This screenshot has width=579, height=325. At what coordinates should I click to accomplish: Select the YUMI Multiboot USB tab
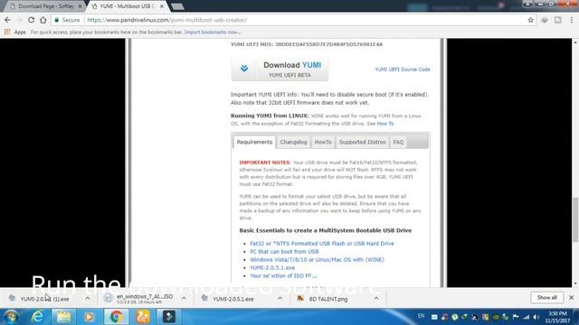(127, 6)
